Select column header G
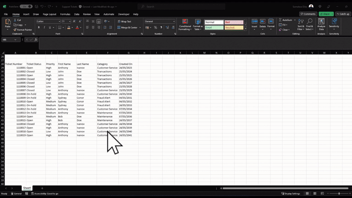352x198 pixels. [128, 53]
